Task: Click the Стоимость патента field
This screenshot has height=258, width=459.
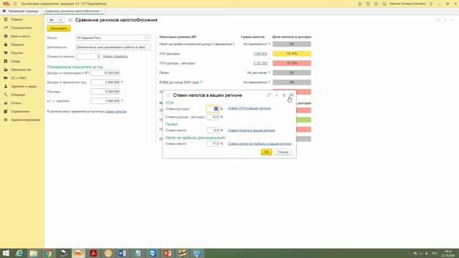Action: (88, 56)
